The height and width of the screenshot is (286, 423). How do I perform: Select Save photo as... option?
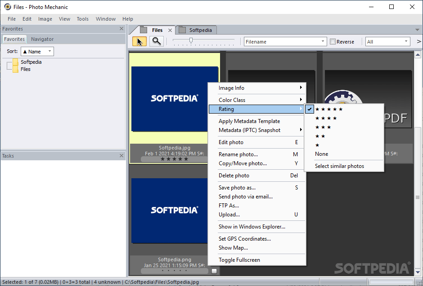(x=257, y=188)
